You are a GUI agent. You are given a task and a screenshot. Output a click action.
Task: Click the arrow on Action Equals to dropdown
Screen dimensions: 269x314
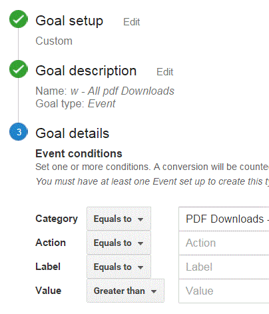tap(140, 243)
